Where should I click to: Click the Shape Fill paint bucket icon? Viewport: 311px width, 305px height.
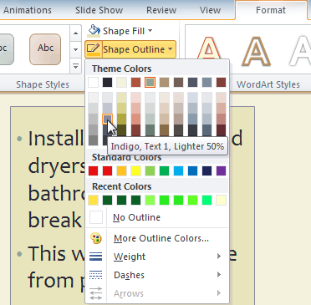[94, 31]
